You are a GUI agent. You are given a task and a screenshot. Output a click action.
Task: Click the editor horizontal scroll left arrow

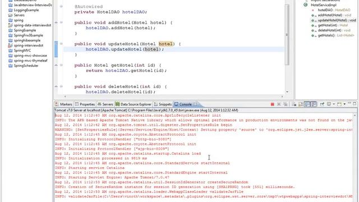tap(65, 97)
